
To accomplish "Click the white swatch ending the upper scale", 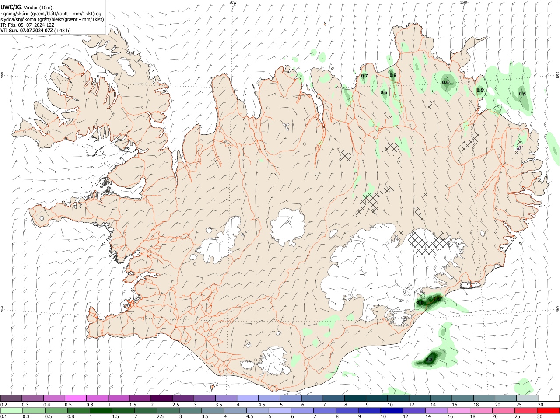I will click(x=548, y=399).
